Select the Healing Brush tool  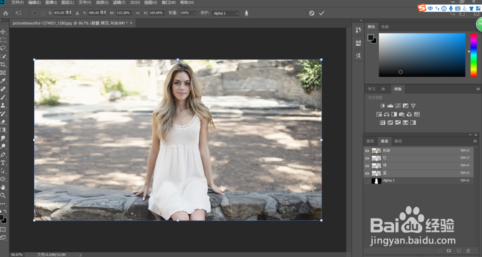(3, 89)
